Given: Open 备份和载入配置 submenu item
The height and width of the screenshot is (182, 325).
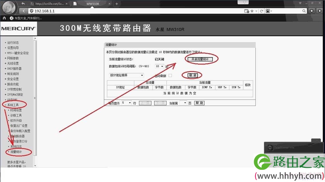Looking at the screenshot, I should (20, 131).
